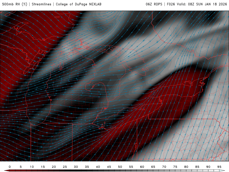This screenshot has width=229, height=172.
Task: Click colorbar label '55'
Action: 131,167
